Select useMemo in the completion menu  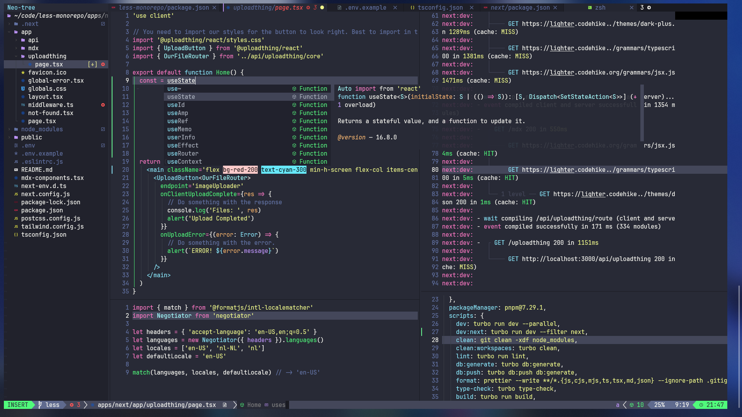tap(247, 129)
